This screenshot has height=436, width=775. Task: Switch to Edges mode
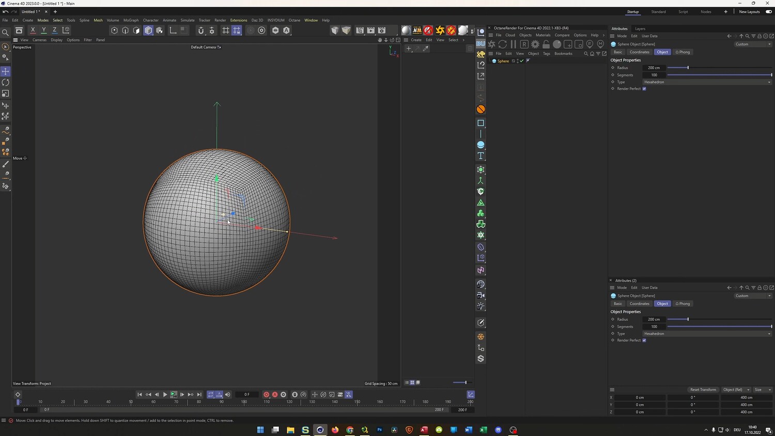126,30
